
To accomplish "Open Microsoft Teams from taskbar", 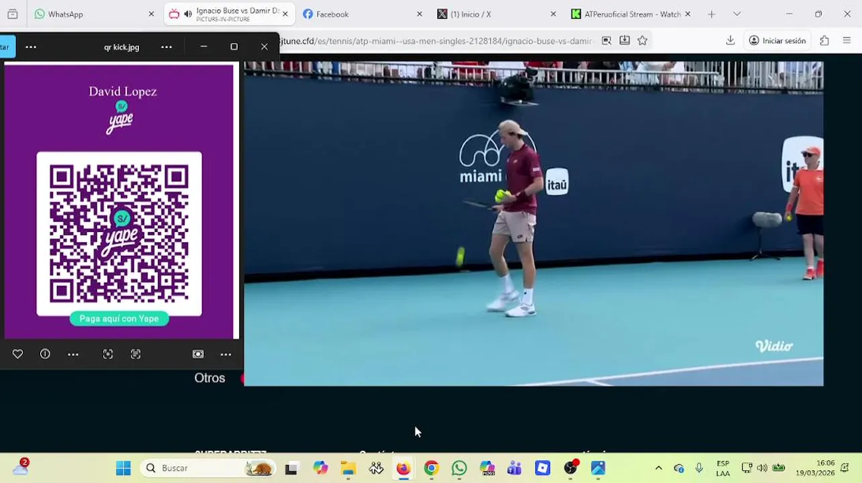I will click(514, 468).
